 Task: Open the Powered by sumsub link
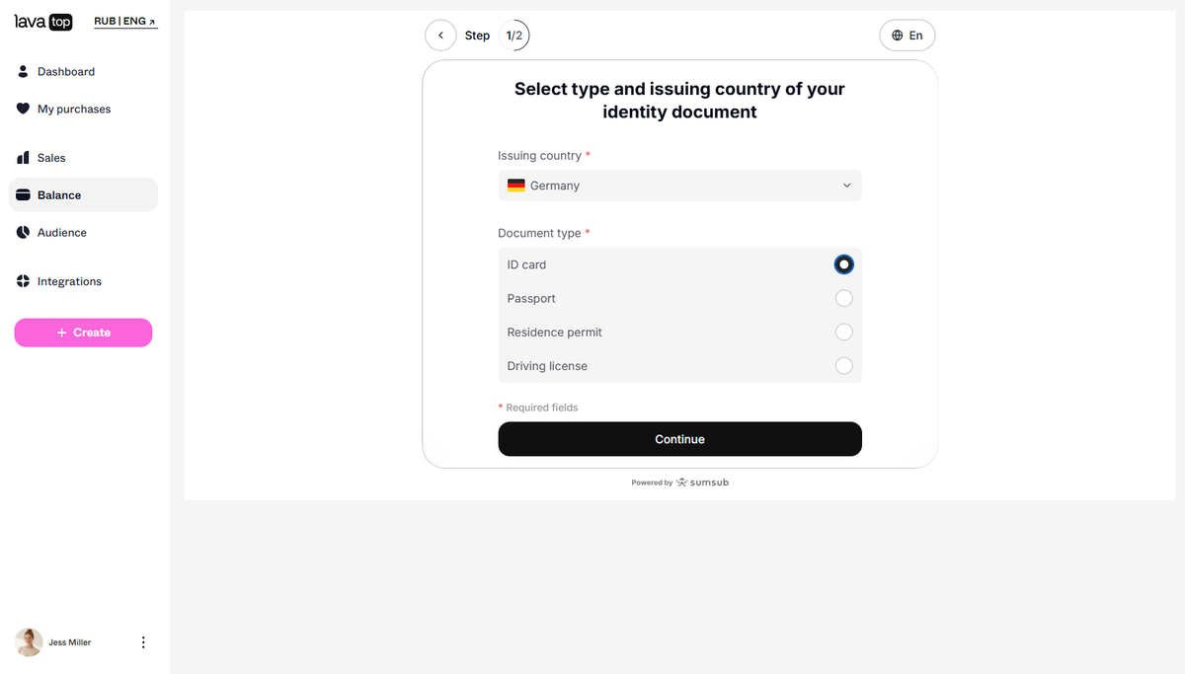[x=679, y=483]
